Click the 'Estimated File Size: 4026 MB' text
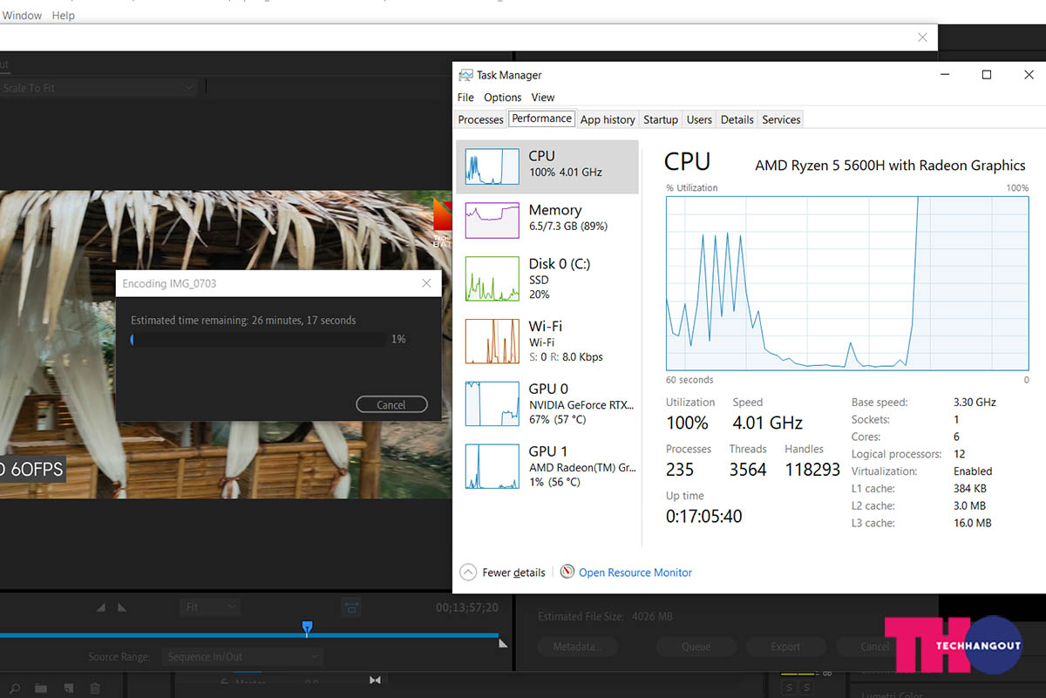The image size is (1046, 698). (605, 617)
